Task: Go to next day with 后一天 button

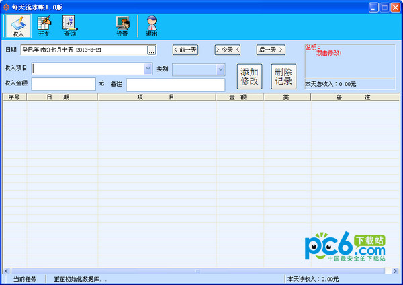Action: (x=271, y=50)
